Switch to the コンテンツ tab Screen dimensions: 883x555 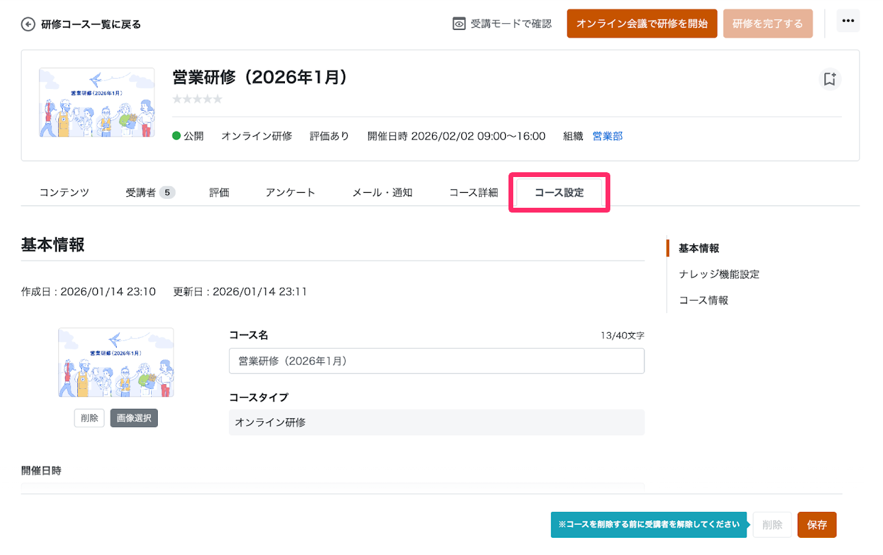[64, 193]
